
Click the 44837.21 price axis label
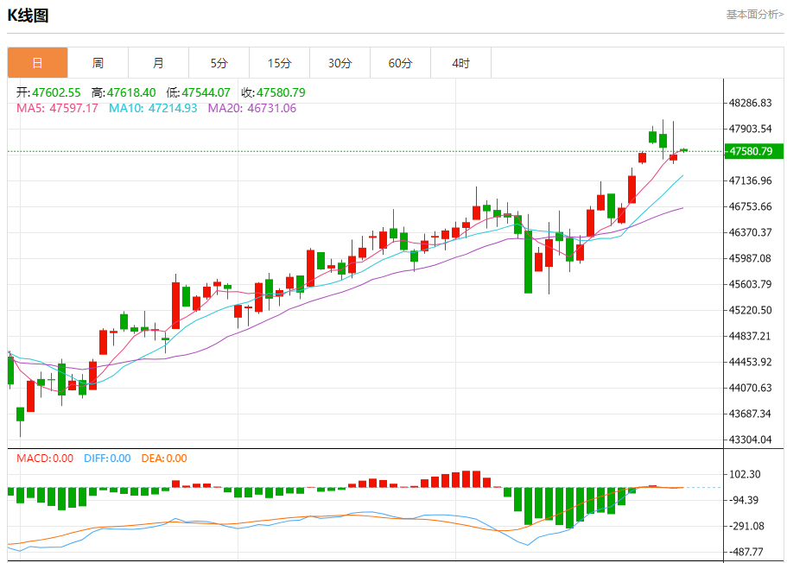(751, 336)
